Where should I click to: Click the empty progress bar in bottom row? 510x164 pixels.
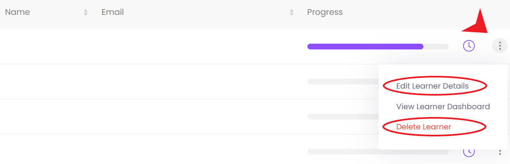pos(378,152)
